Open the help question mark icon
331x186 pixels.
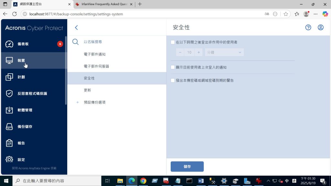[x=308, y=27]
